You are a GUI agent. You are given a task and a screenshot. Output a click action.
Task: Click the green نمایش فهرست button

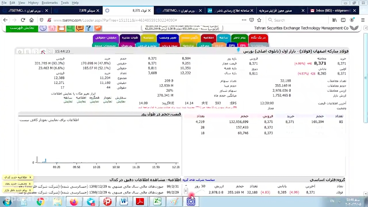(21, 28)
